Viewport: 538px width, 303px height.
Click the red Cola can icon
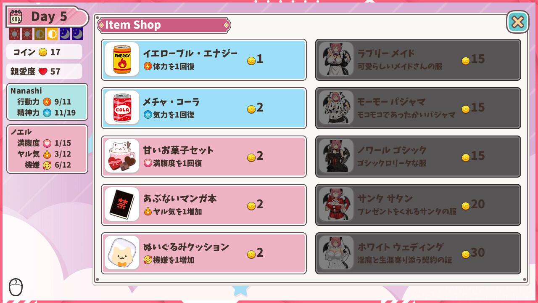tap(122, 108)
